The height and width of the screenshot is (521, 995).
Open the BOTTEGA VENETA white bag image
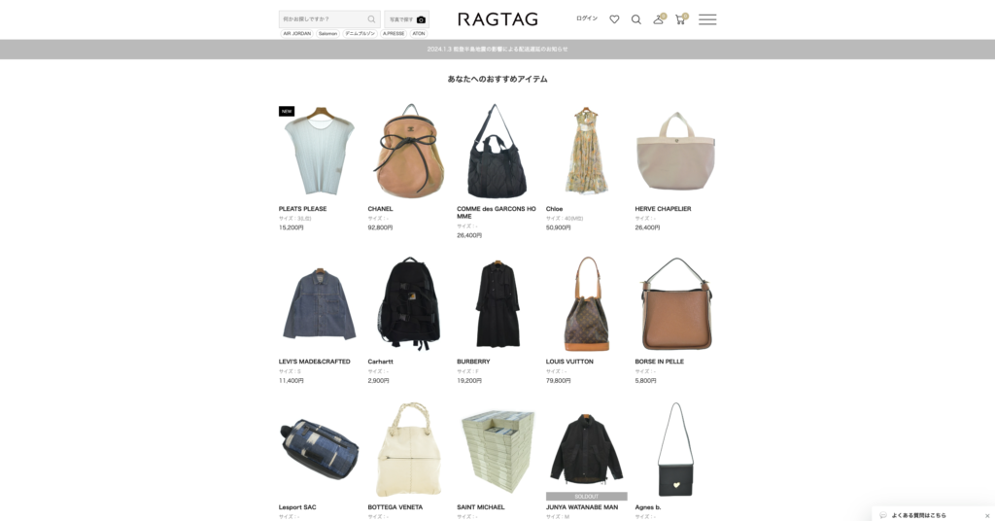[409, 449]
